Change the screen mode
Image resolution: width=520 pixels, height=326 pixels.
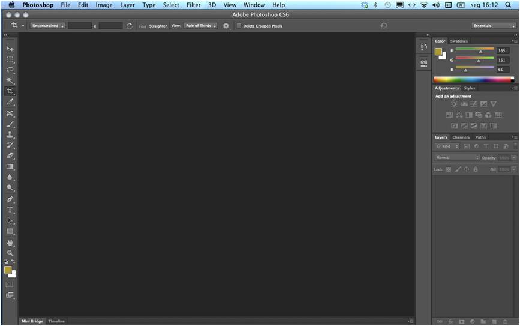10,295
